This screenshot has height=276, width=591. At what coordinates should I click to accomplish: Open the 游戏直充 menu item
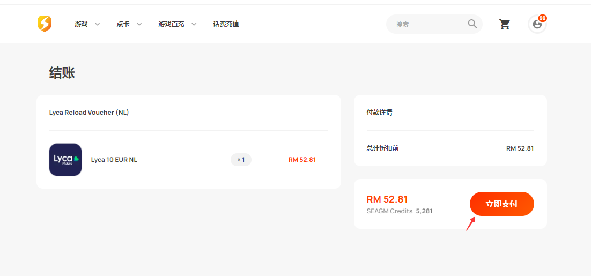171,24
